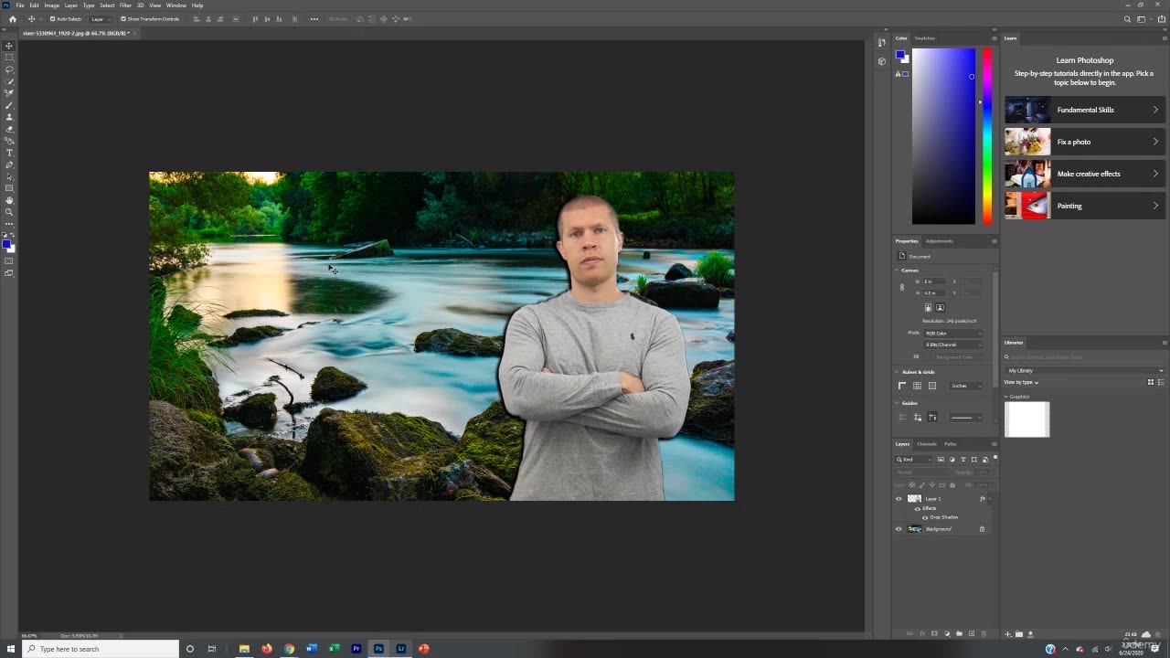Open the Image menu
1170x658 pixels.
(x=52, y=5)
